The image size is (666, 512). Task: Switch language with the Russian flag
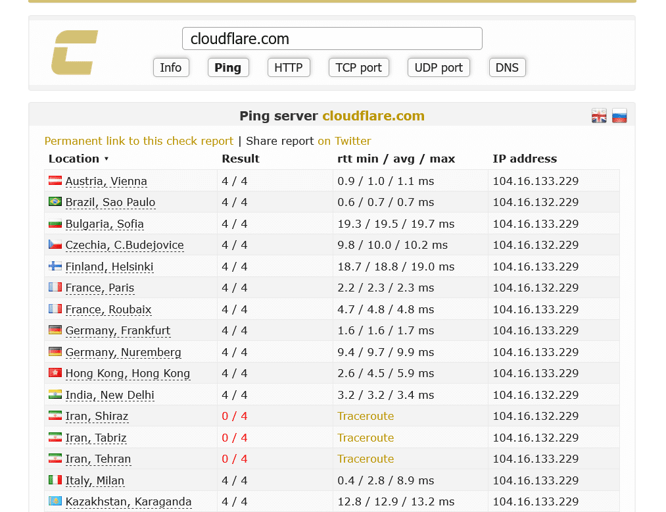[x=619, y=116]
